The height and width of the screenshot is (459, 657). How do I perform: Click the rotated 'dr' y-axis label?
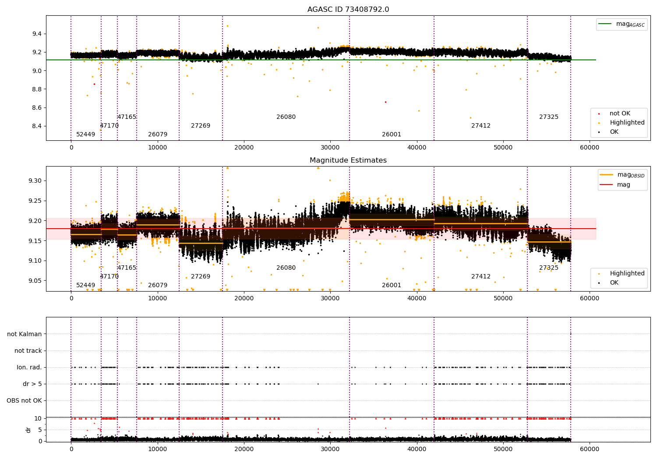click(28, 430)
